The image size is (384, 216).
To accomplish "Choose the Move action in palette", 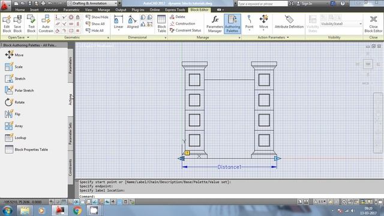I will point(14,55).
